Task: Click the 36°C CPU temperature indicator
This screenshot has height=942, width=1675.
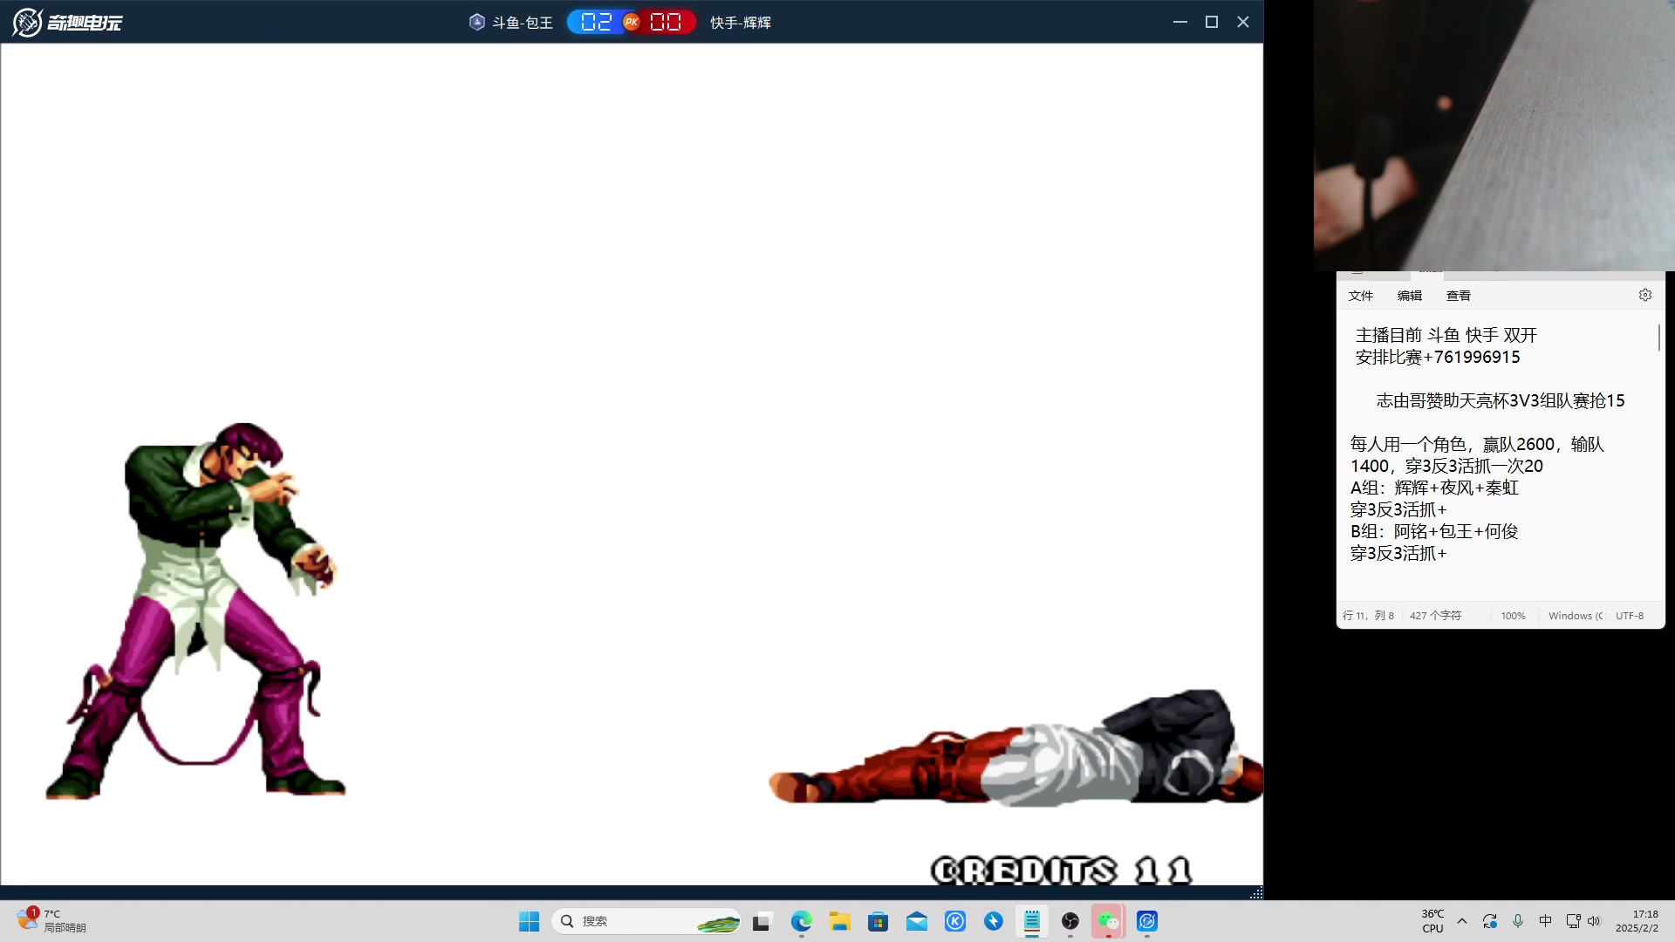Action: pyautogui.click(x=1432, y=921)
